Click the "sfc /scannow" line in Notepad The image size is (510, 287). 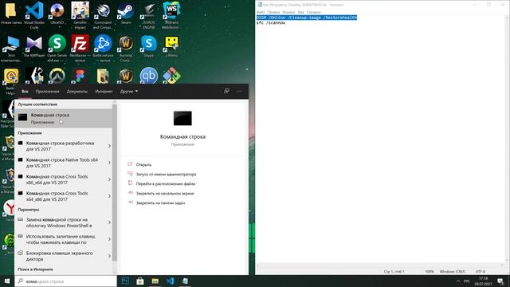(x=271, y=23)
